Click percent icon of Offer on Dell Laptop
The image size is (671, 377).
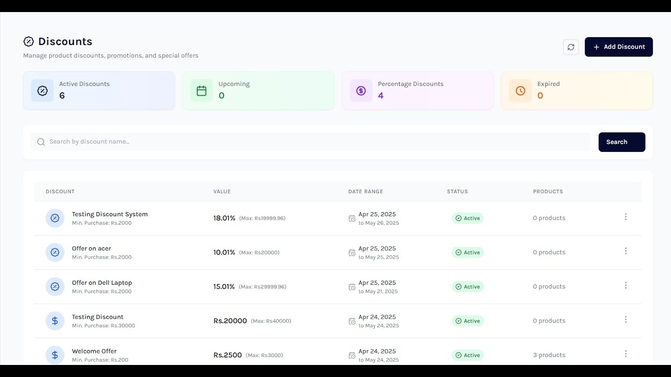pos(55,287)
